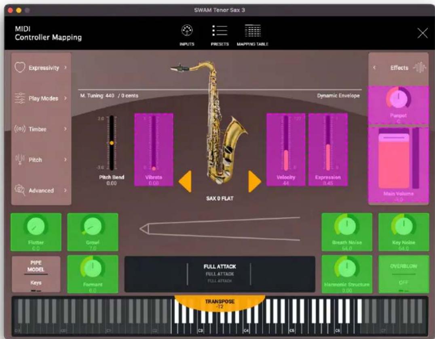Viewport: 435px width, 339px height.
Task: Click the Pitch tuning fork icon
Action: [x=20, y=159]
